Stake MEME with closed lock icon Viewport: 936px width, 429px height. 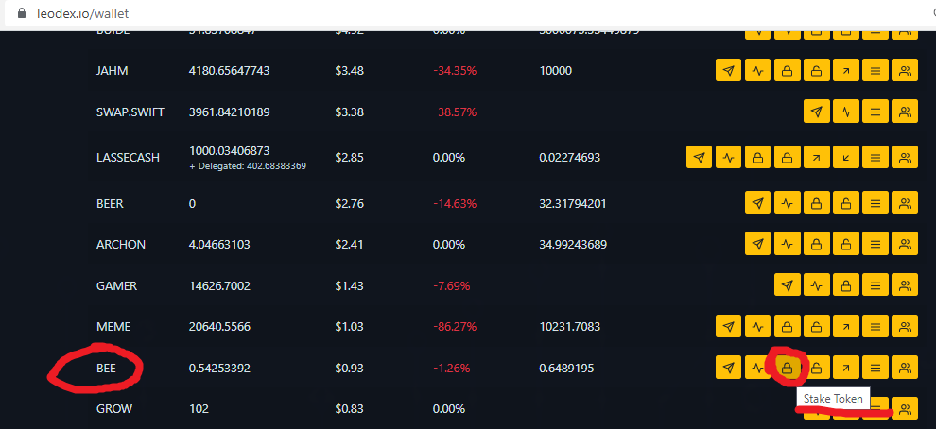click(x=787, y=326)
